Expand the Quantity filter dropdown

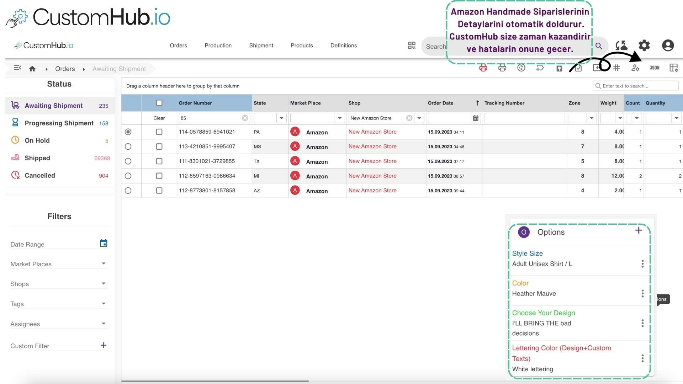pyautogui.click(x=676, y=118)
